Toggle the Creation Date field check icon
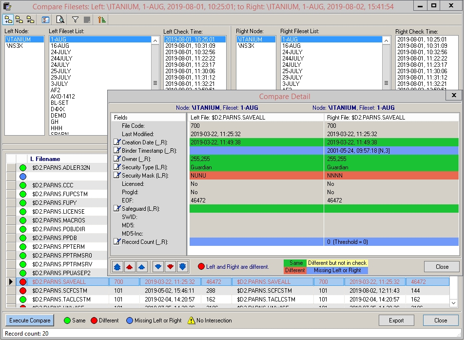Screen dimensions: 465x340 tap(116, 142)
